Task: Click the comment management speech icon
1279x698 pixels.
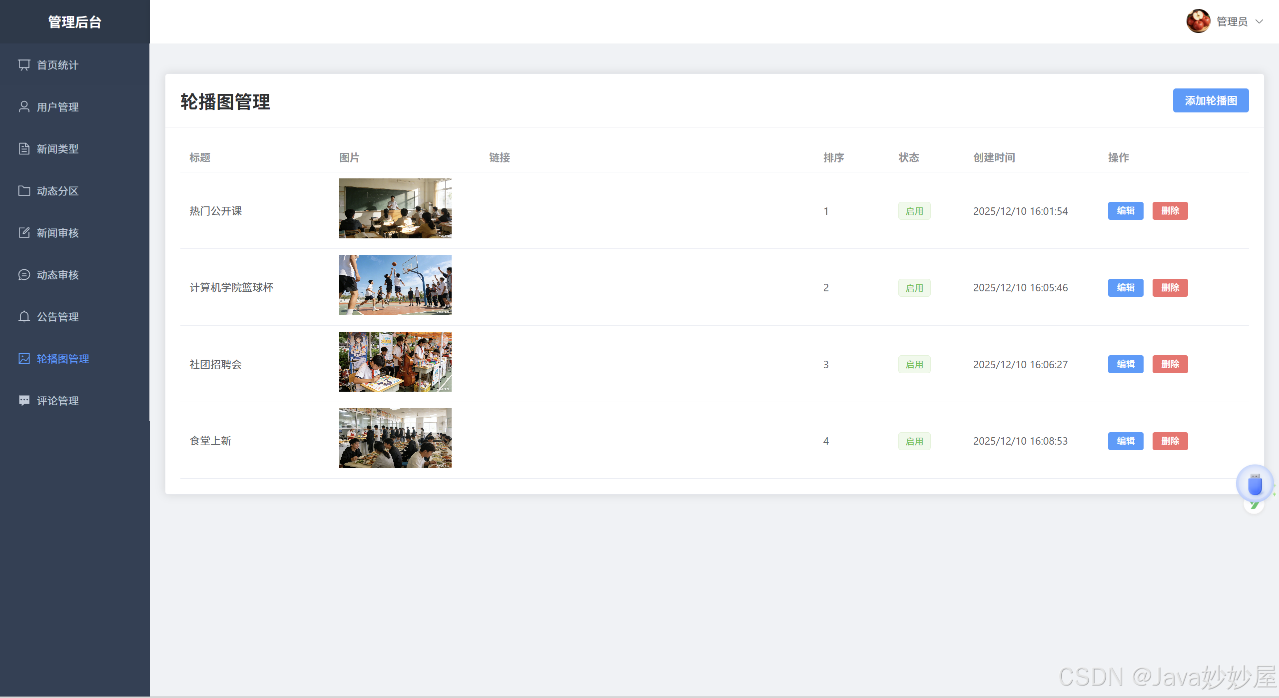Action: click(24, 401)
